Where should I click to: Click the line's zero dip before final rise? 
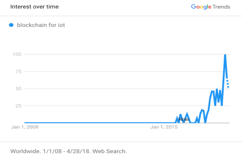click(x=205, y=122)
